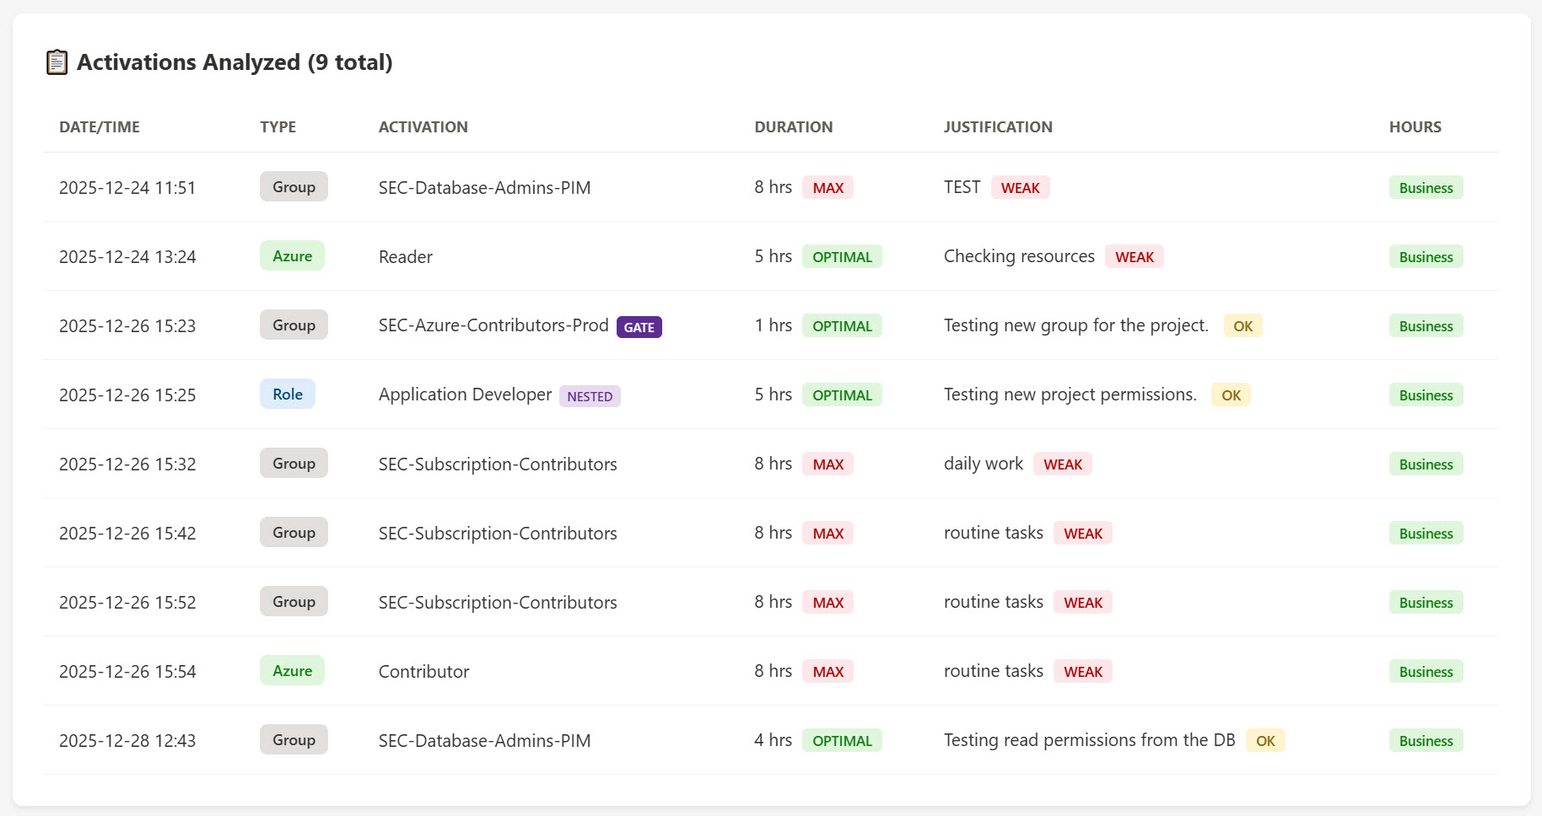Sort by the DATE/TIME column header

click(100, 127)
